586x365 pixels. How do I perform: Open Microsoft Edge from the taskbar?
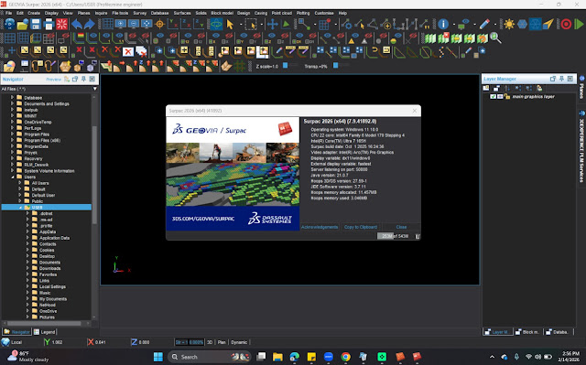(295, 357)
